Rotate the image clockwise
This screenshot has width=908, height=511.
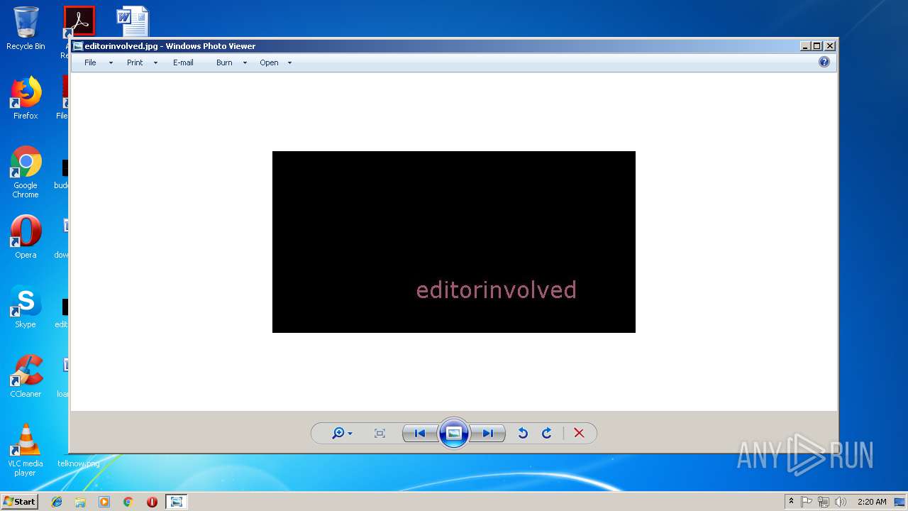pos(547,433)
